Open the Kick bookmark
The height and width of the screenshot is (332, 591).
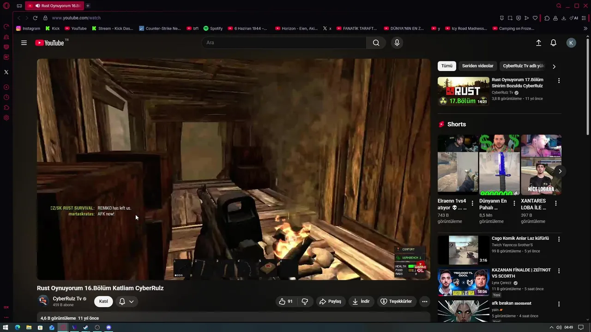click(x=52, y=29)
